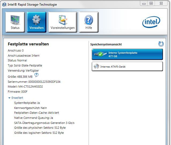Open the Voreinstellungen tab

tap(63, 22)
